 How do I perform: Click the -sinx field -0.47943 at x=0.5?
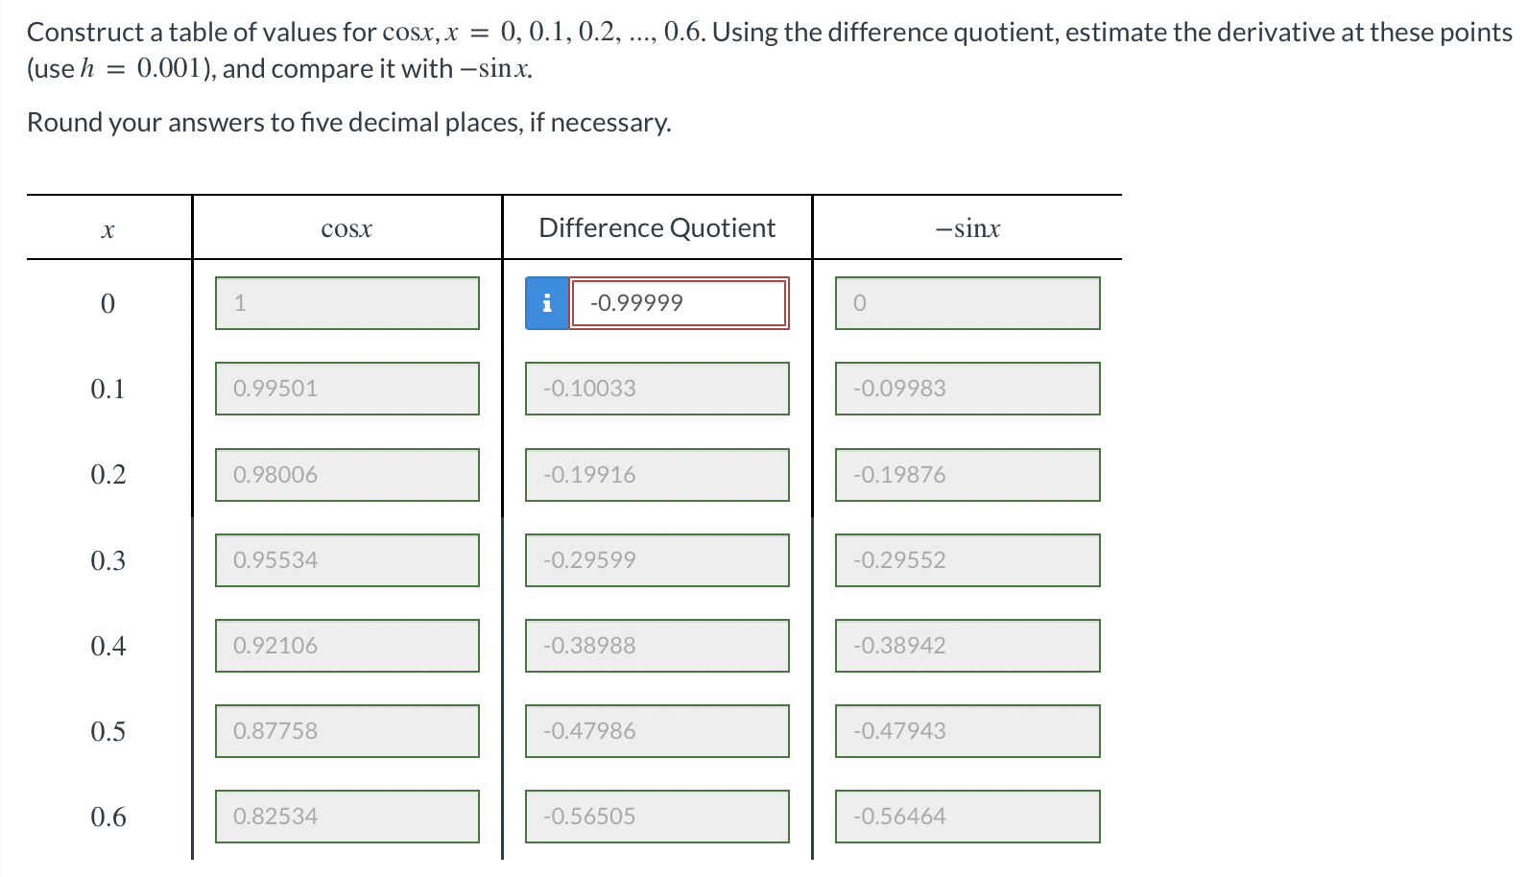point(967,731)
